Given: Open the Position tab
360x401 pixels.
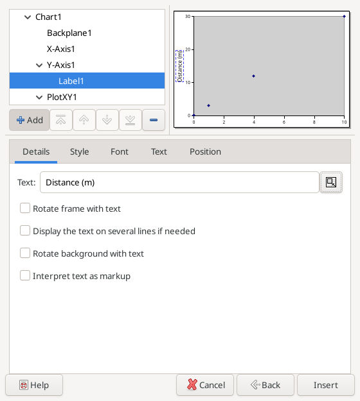Looking at the screenshot, I should (x=205, y=151).
